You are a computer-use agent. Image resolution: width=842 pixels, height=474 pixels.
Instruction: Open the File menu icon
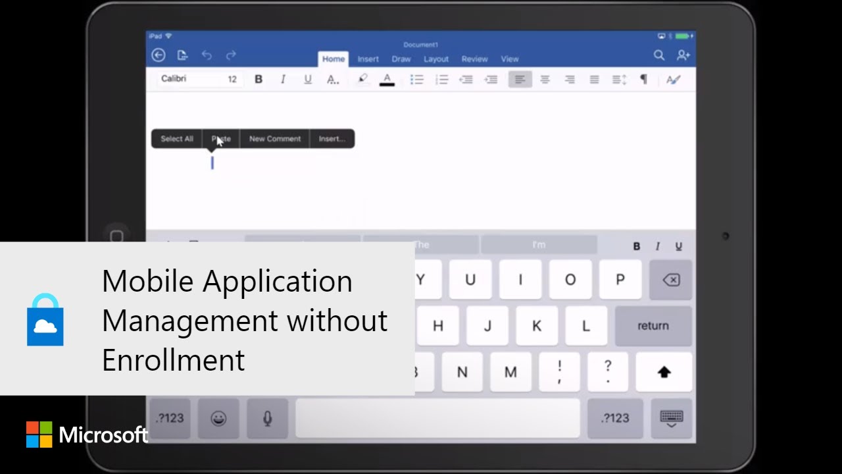pos(183,55)
